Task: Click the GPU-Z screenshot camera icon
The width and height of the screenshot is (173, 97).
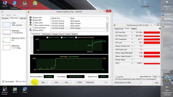Action: click(160, 29)
